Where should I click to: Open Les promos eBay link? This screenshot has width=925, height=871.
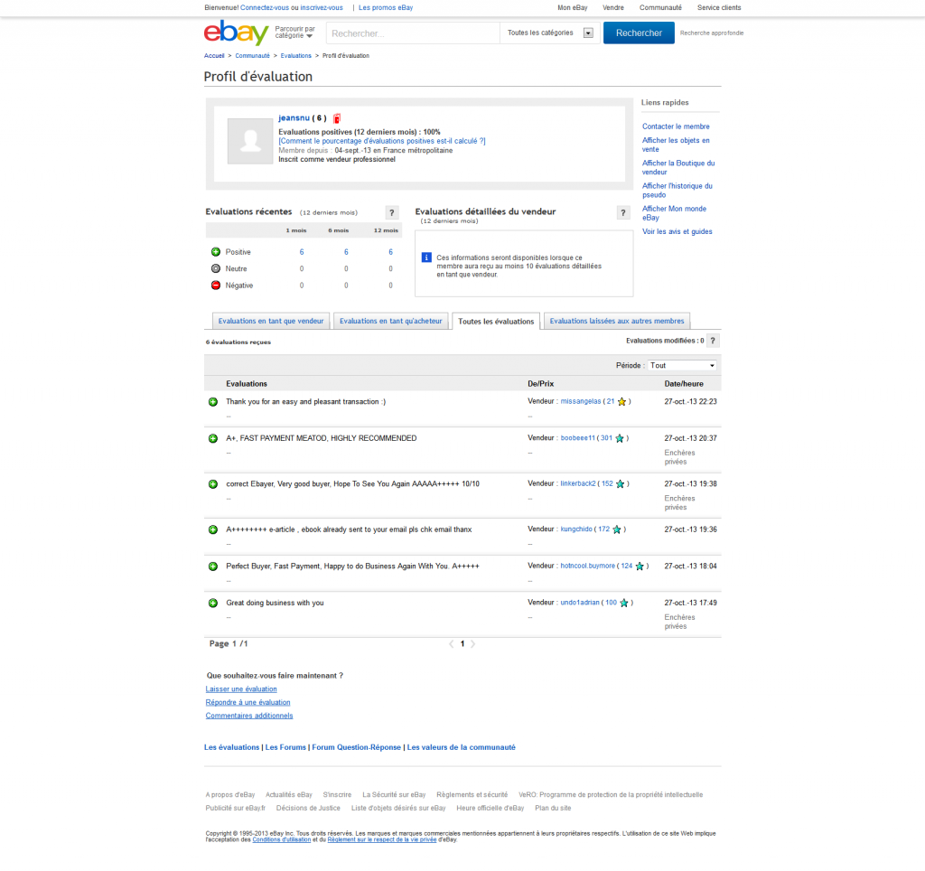[x=386, y=7]
